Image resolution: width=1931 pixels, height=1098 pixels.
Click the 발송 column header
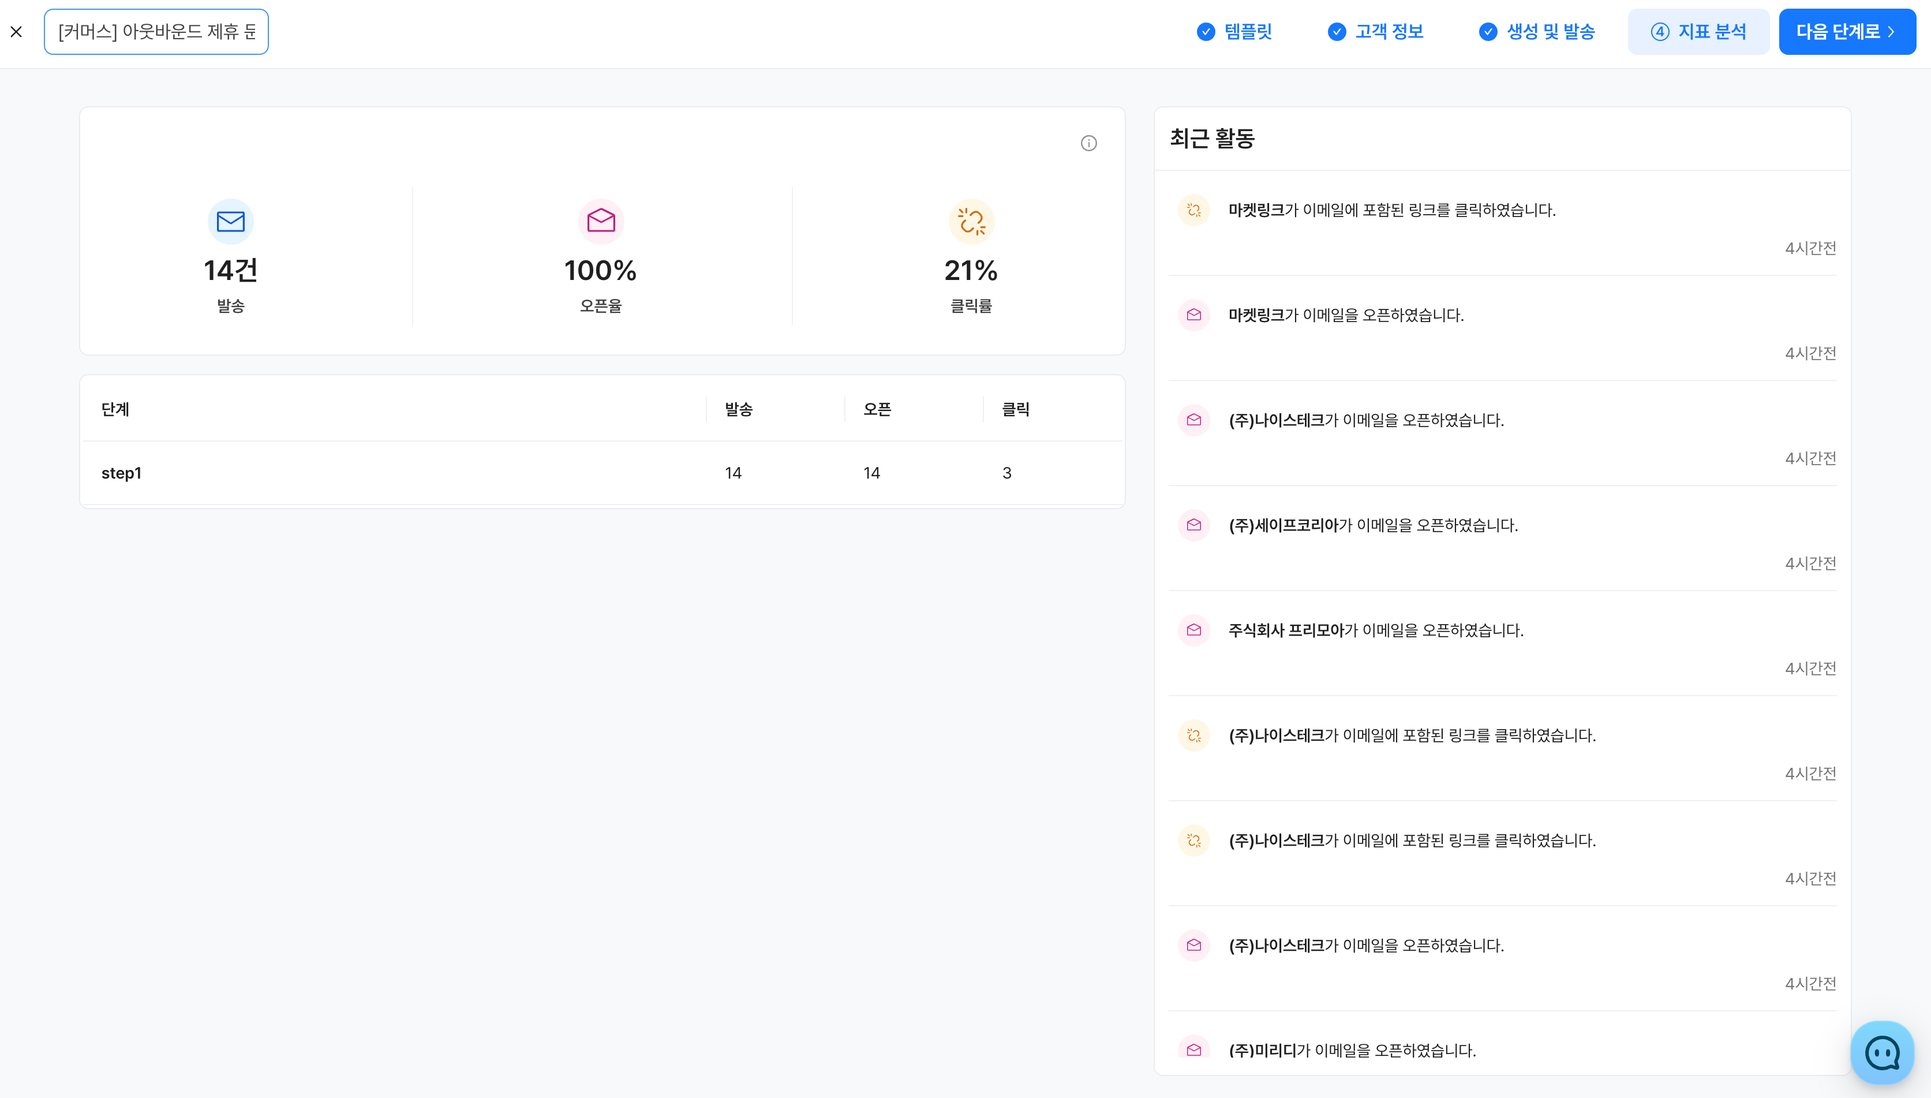click(739, 409)
